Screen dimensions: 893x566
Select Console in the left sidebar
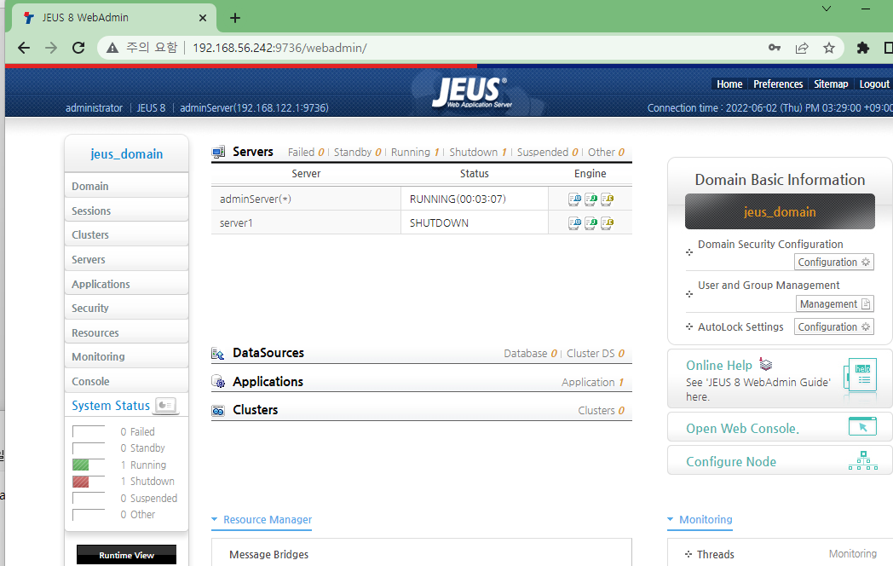126,381
